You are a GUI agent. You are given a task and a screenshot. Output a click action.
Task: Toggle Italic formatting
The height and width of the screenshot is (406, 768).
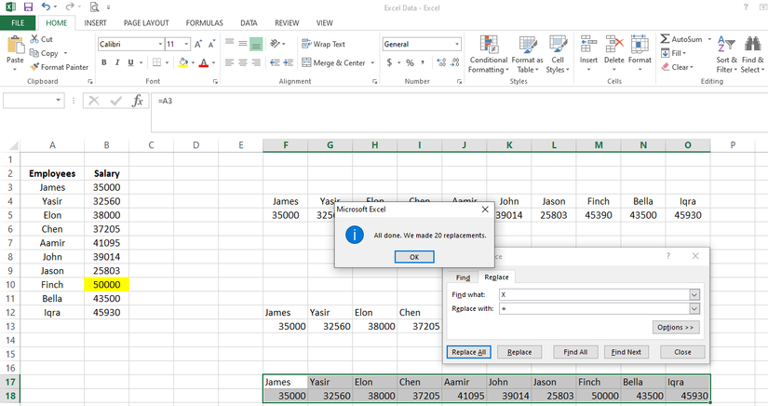point(116,62)
